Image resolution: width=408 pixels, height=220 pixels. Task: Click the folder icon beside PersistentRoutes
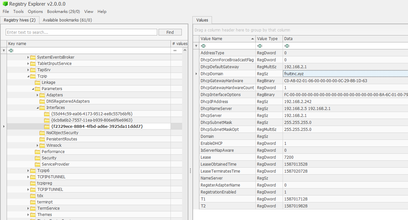tap(42, 139)
